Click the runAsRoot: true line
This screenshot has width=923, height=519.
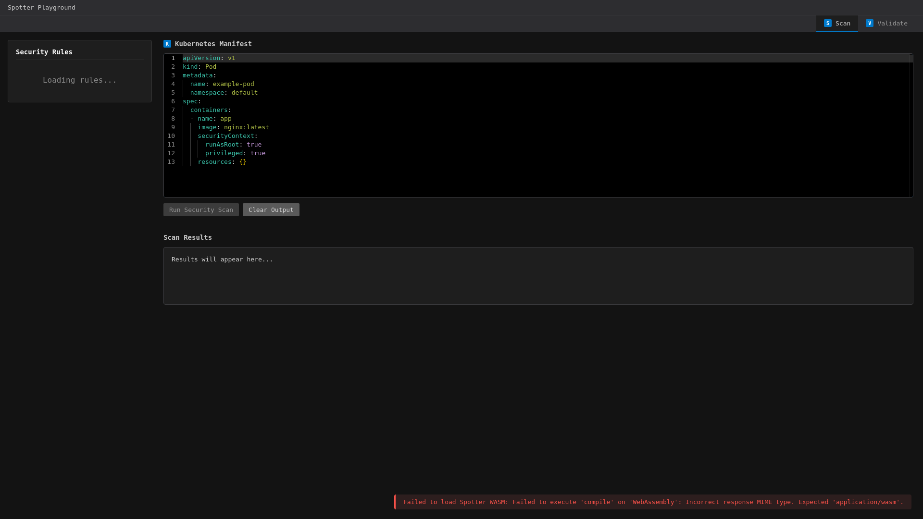tap(233, 145)
